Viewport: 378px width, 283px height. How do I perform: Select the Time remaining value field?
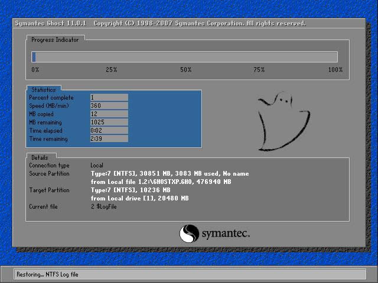[x=109, y=139]
